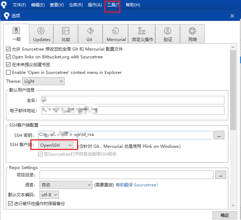Open the 仓库(R) menu
The height and width of the screenshot is (220, 241).
tap(76, 5)
